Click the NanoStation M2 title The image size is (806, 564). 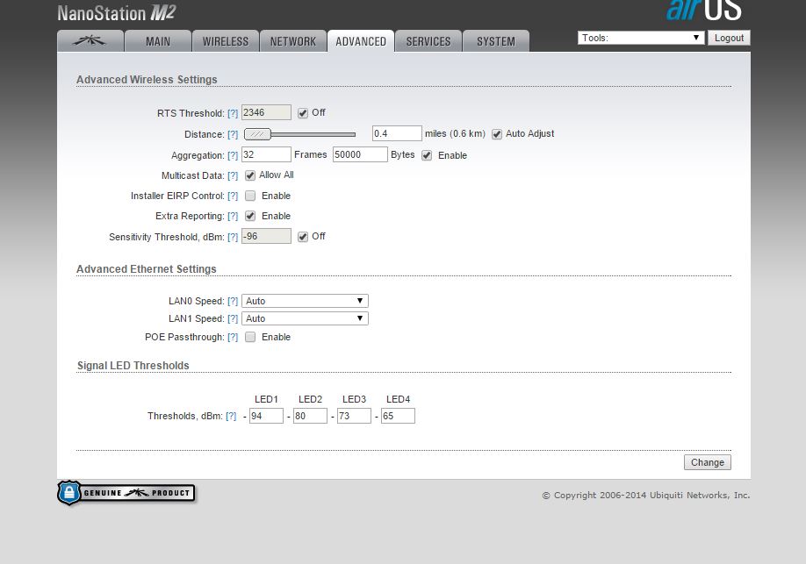(x=117, y=13)
